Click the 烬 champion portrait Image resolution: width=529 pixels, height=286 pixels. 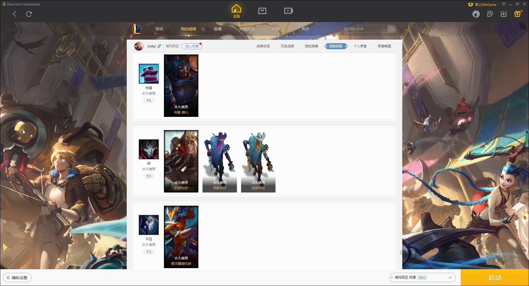pyautogui.click(x=149, y=149)
